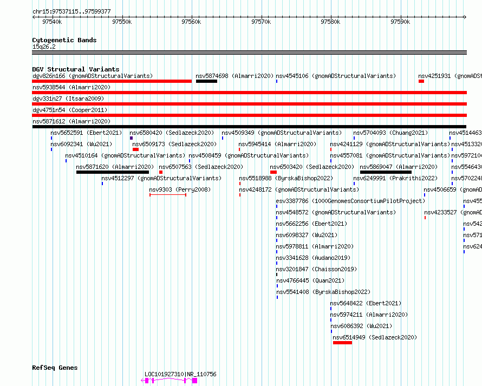Viewport: 482px width, 386px height.
Task: Click the RefSeq Genes track title
Action: tap(55, 368)
